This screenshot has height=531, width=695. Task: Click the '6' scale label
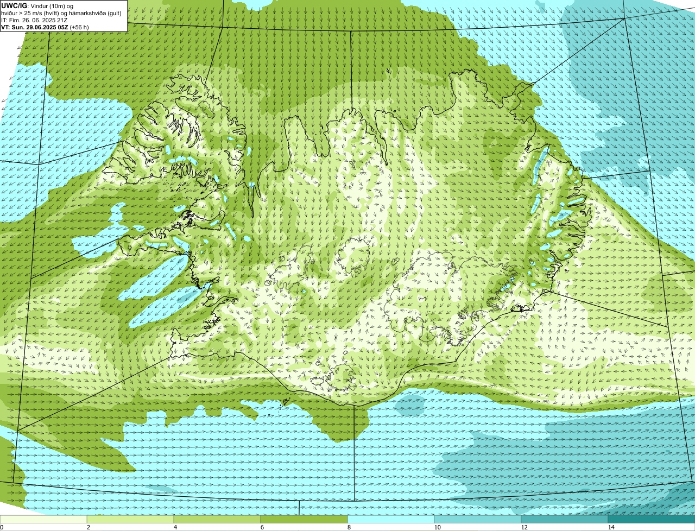pyautogui.click(x=262, y=527)
